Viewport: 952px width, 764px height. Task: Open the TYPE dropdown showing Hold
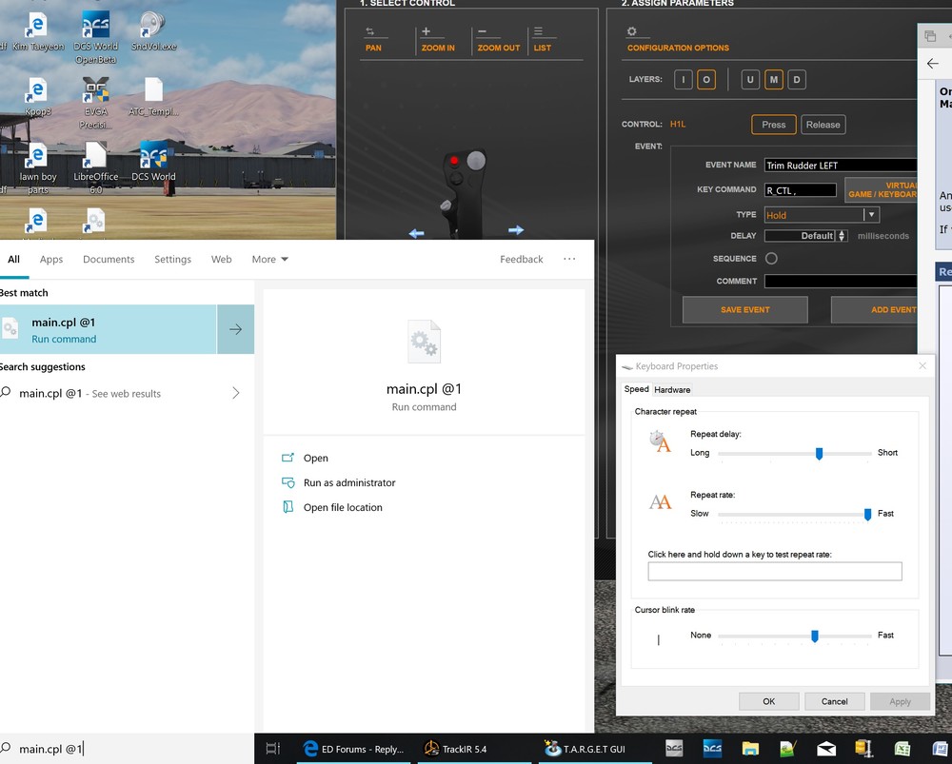[822, 215]
